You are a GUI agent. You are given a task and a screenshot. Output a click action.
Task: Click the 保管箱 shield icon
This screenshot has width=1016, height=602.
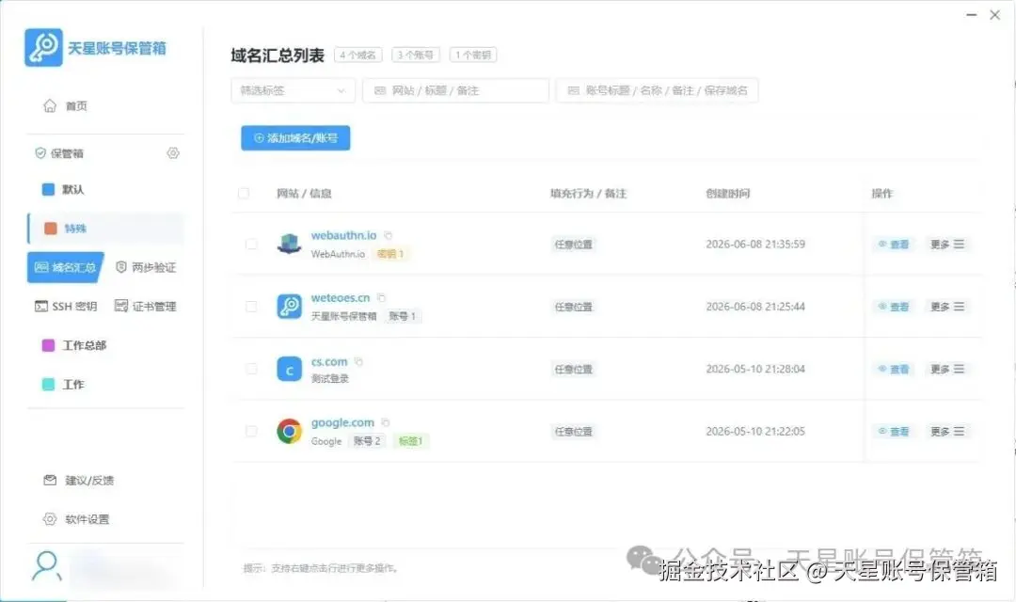[40, 153]
